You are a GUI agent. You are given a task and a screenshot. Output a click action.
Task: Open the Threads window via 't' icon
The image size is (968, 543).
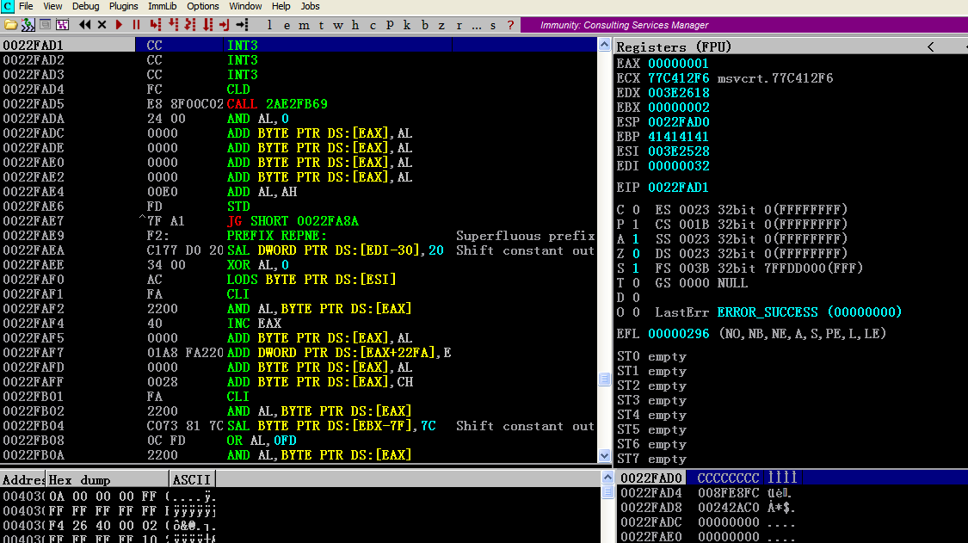coord(322,25)
